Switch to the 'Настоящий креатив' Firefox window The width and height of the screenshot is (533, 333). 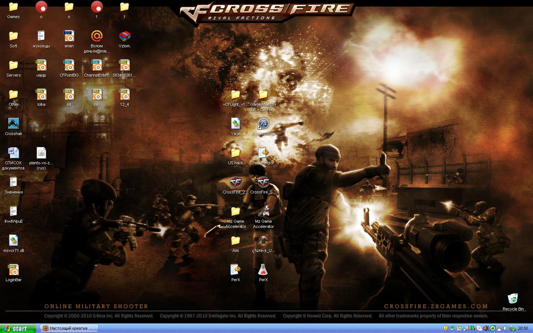click(x=69, y=328)
